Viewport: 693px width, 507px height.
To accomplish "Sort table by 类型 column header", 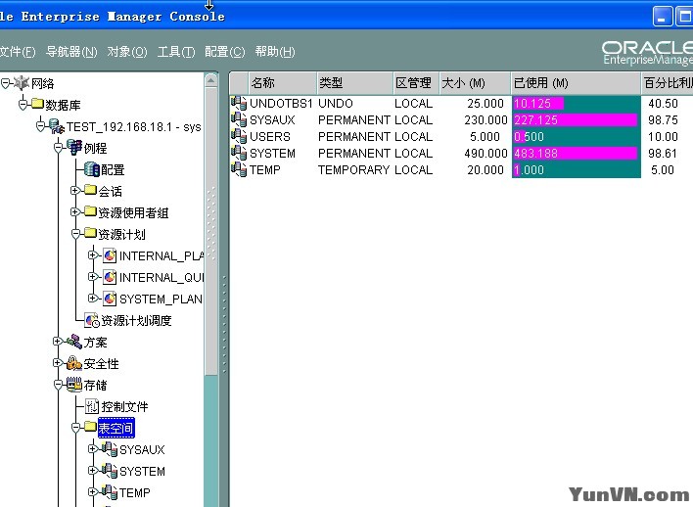I will click(x=355, y=83).
